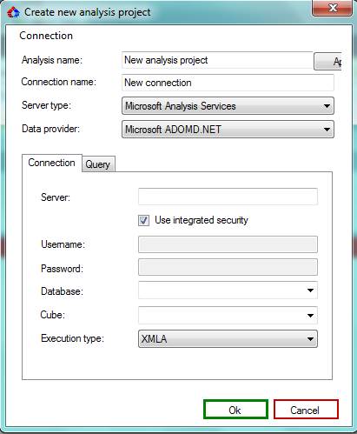Click the disabled Username field
Screen dimensions: 357x434
coord(228,244)
